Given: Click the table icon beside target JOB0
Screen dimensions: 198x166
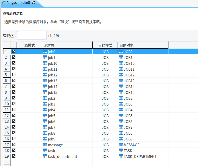Looking at the screenshot, I should [x=121, y=52].
